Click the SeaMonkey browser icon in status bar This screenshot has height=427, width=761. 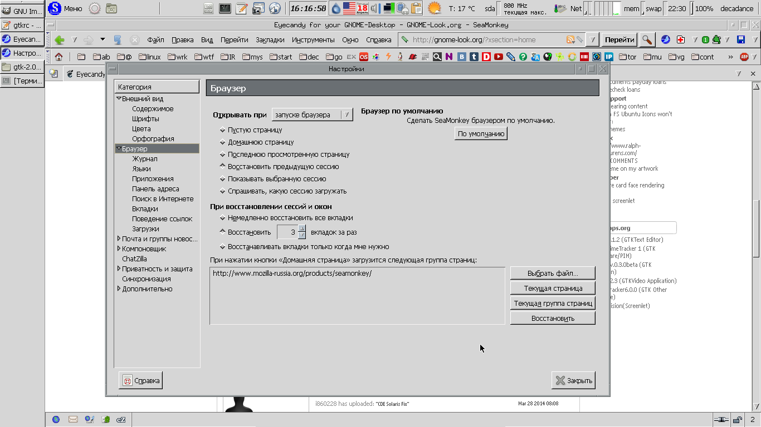click(56, 420)
